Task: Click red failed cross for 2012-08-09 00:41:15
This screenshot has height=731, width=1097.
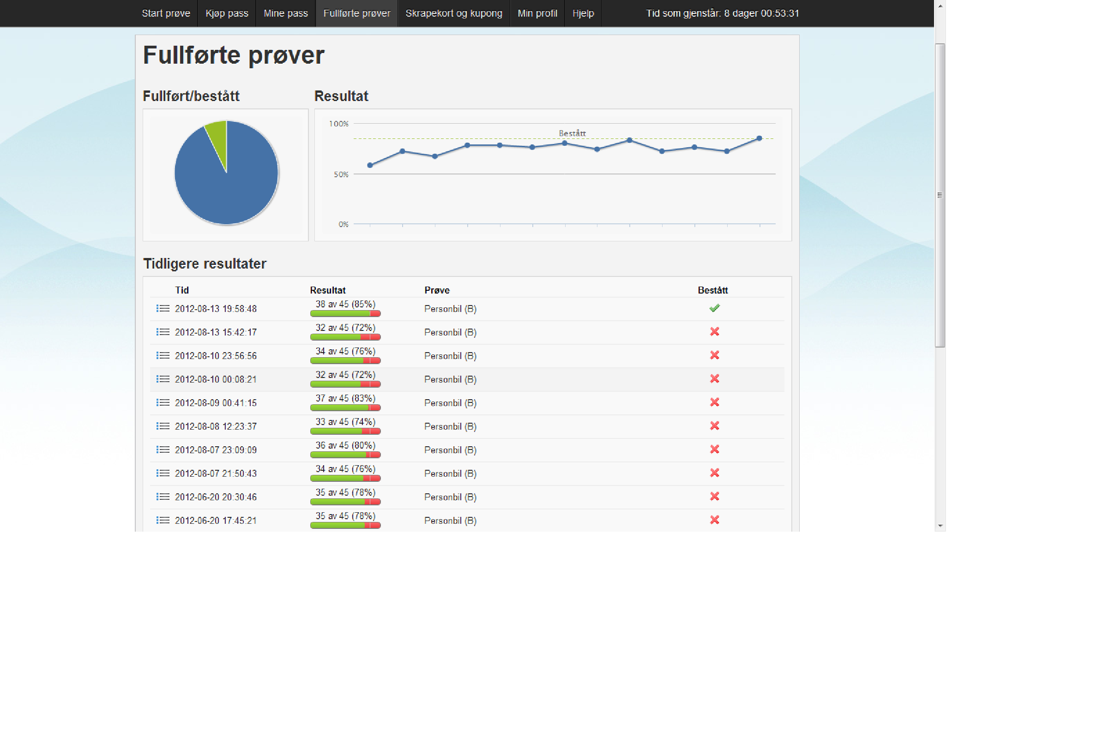Action: point(715,402)
